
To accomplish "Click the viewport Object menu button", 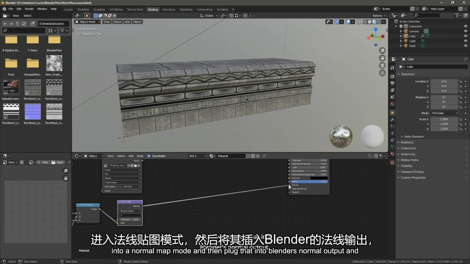I will click(137, 22).
